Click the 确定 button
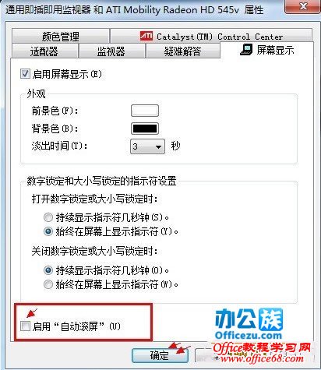Viewport: 321px width, 370px height. (160, 355)
